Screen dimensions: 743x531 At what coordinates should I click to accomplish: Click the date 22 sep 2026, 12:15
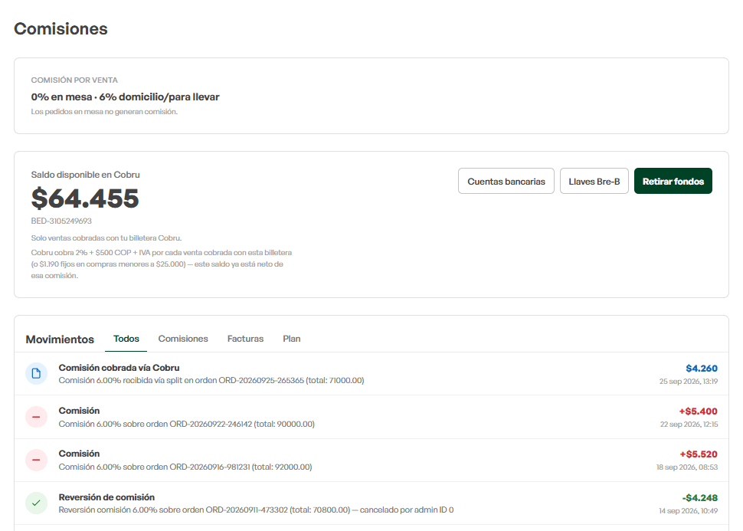click(689, 424)
